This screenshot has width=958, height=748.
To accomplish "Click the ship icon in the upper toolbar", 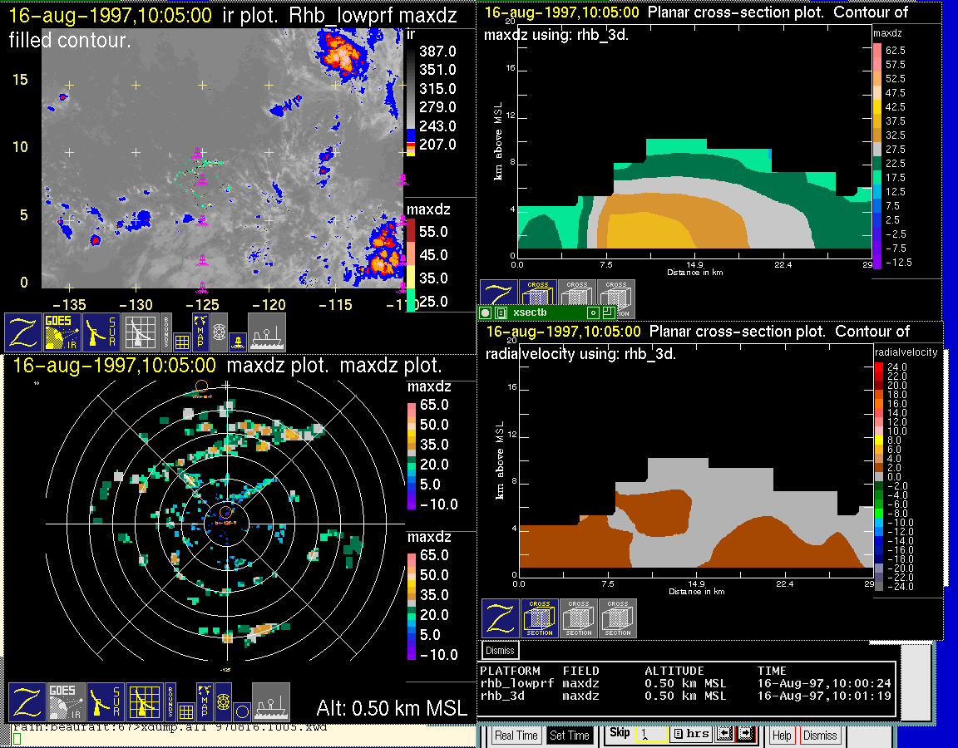I will click(x=266, y=332).
